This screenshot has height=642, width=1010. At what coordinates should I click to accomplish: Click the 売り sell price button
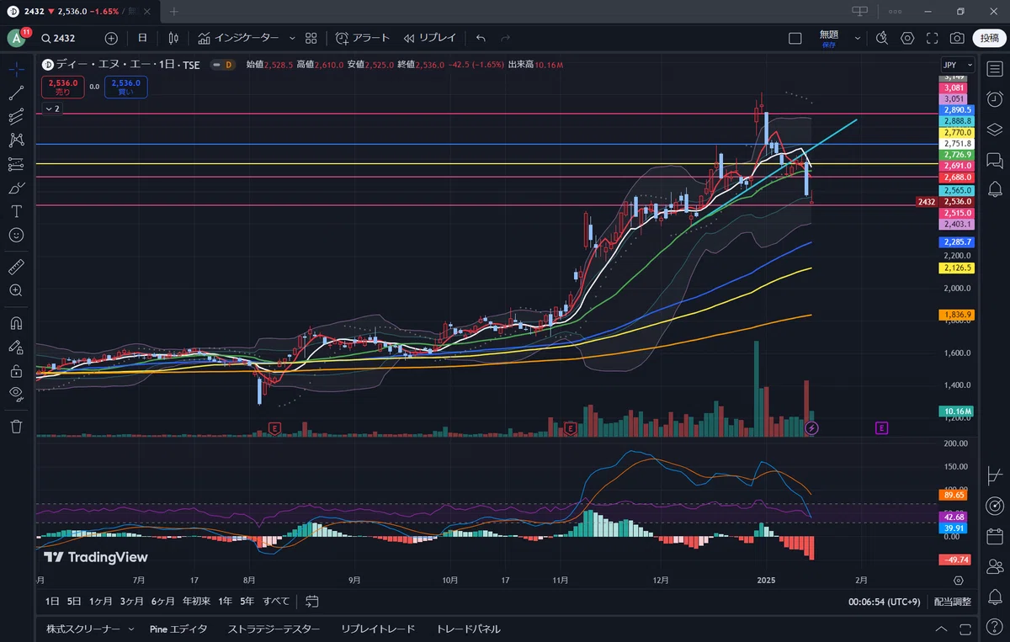(63, 88)
